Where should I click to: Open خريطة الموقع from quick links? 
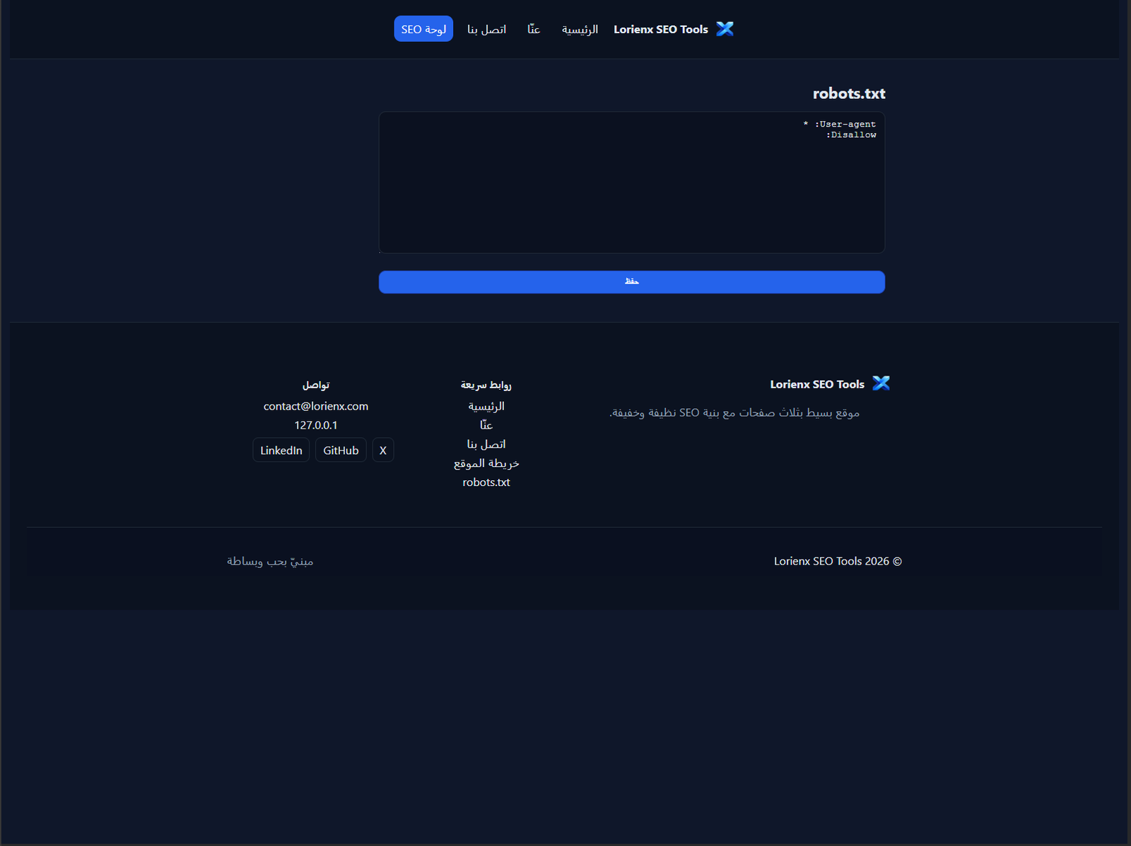(x=486, y=463)
